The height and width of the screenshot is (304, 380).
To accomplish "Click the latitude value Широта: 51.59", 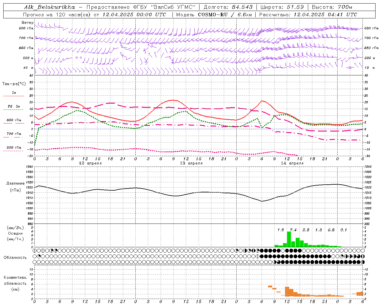I will point(282,7).
